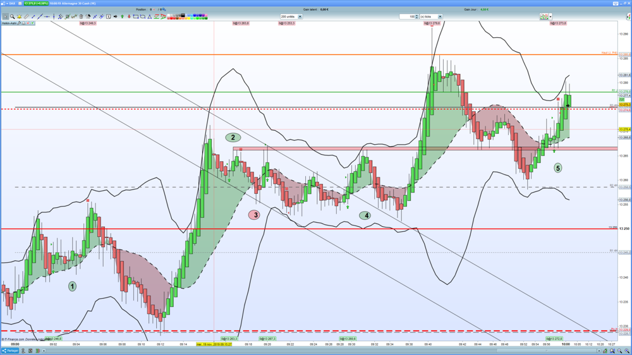Image resolution: width=632 pixels, height=355 pixels.
Task: Click the scroll-left arrow on bottom scrollbar
Action: click(44, 351)
